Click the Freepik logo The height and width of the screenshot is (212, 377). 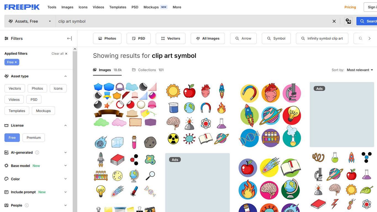(x=22, y=7)
